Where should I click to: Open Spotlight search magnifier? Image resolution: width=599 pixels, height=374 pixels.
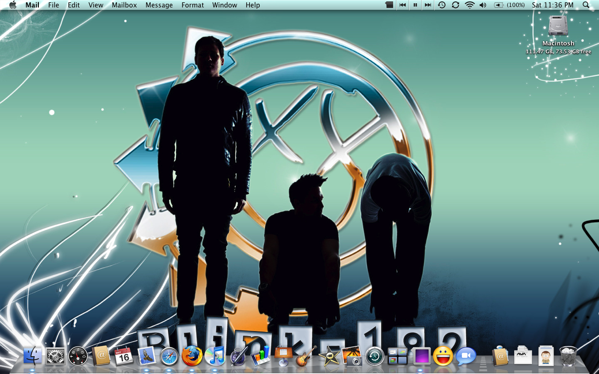pyautogui.click(x=586, y=5)
